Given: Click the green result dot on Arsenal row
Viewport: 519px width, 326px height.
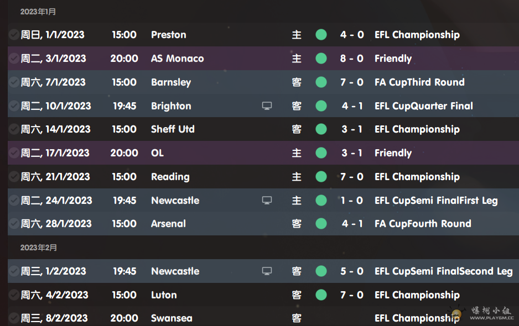Looking at the screenshot, I should click(x=321, y=224).
